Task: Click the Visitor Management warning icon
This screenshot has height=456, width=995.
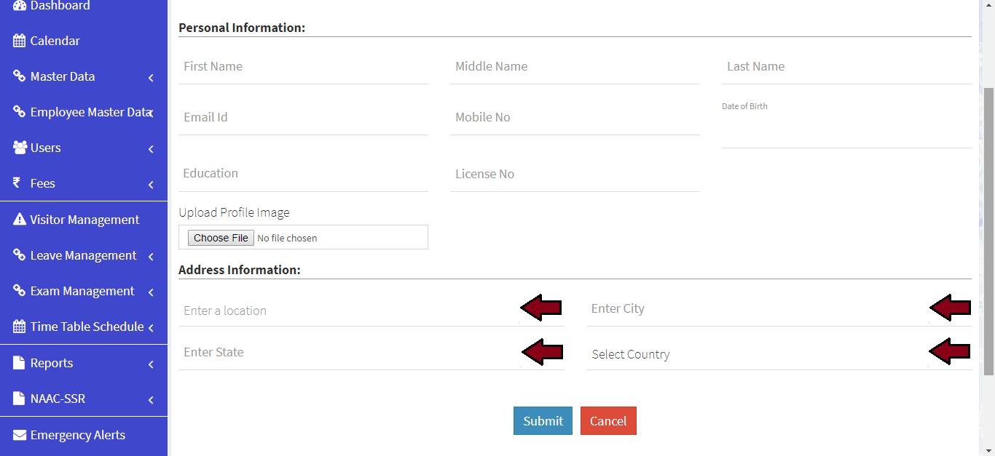Action: 20,220
